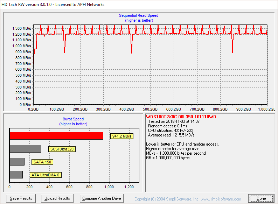
Task: Select the gray SCSI Ultra320 bar
Action: [25, 149]
